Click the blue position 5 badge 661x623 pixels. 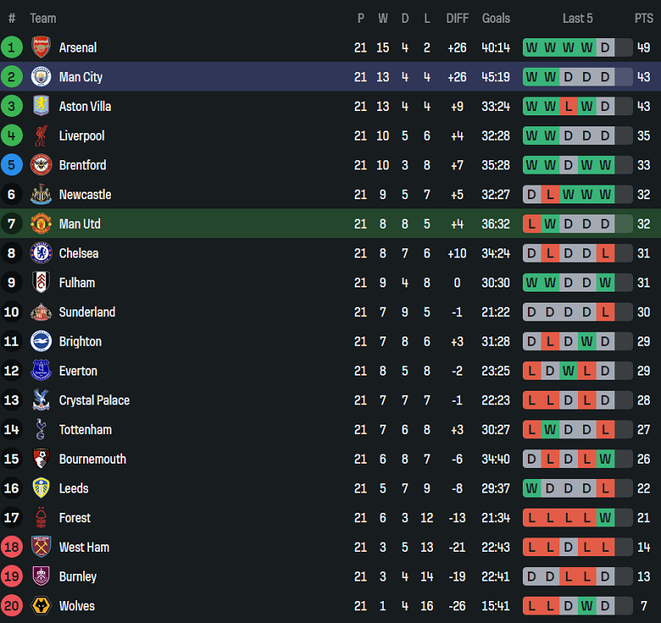12,165
